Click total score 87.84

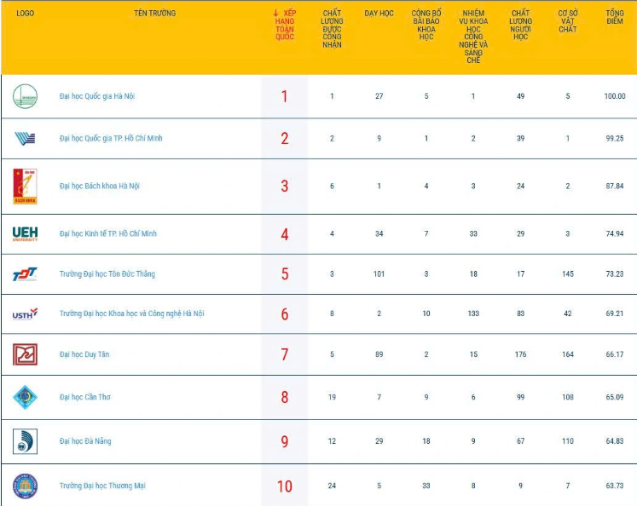615,186
